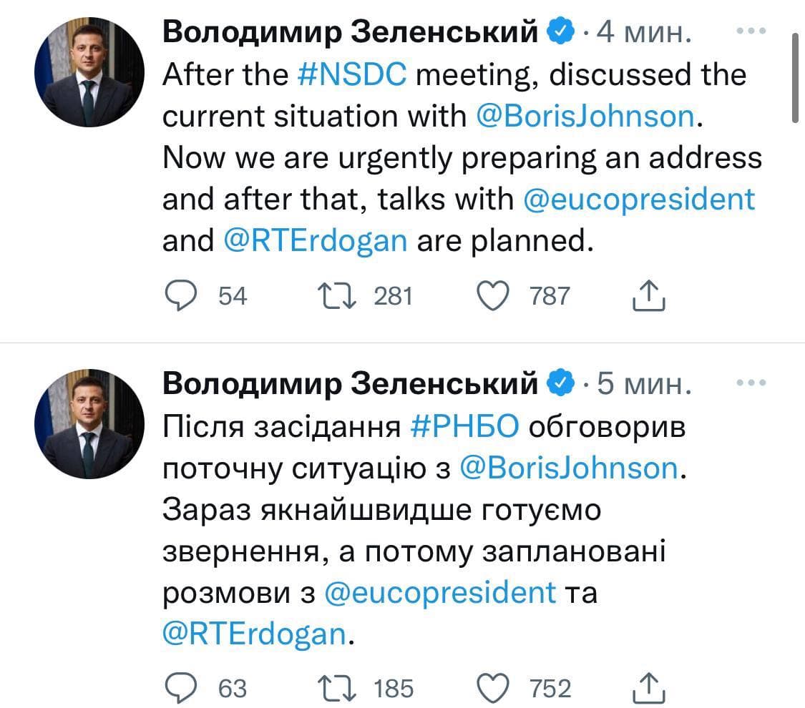Open reply icon on the English tweet
Viewport: 805px width, 708px height.
182,295
